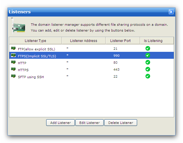Click the address asterisk in the HTTP row
The image size is (183, 143).
click(67, 62)
